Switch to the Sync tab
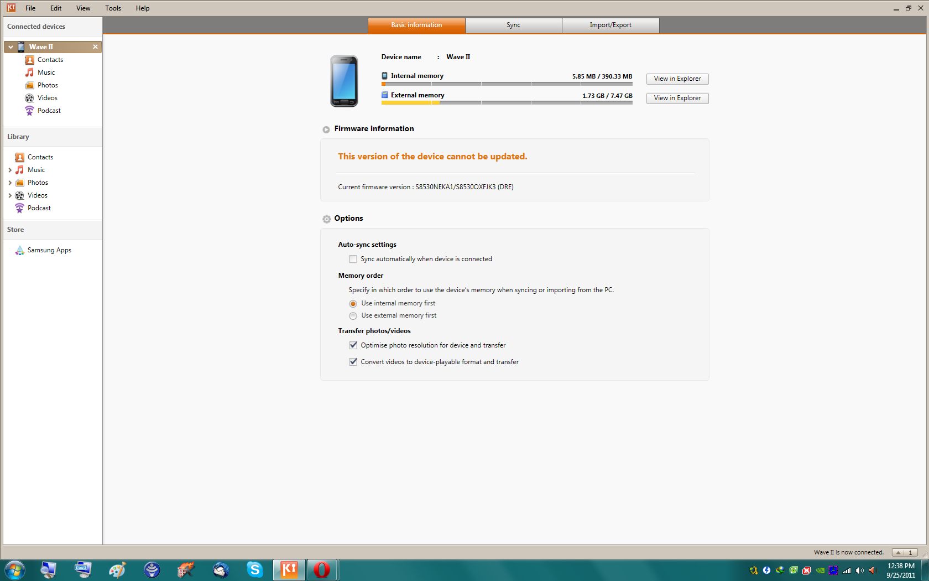This screenshot has width=929, height=581. [514, 25]
